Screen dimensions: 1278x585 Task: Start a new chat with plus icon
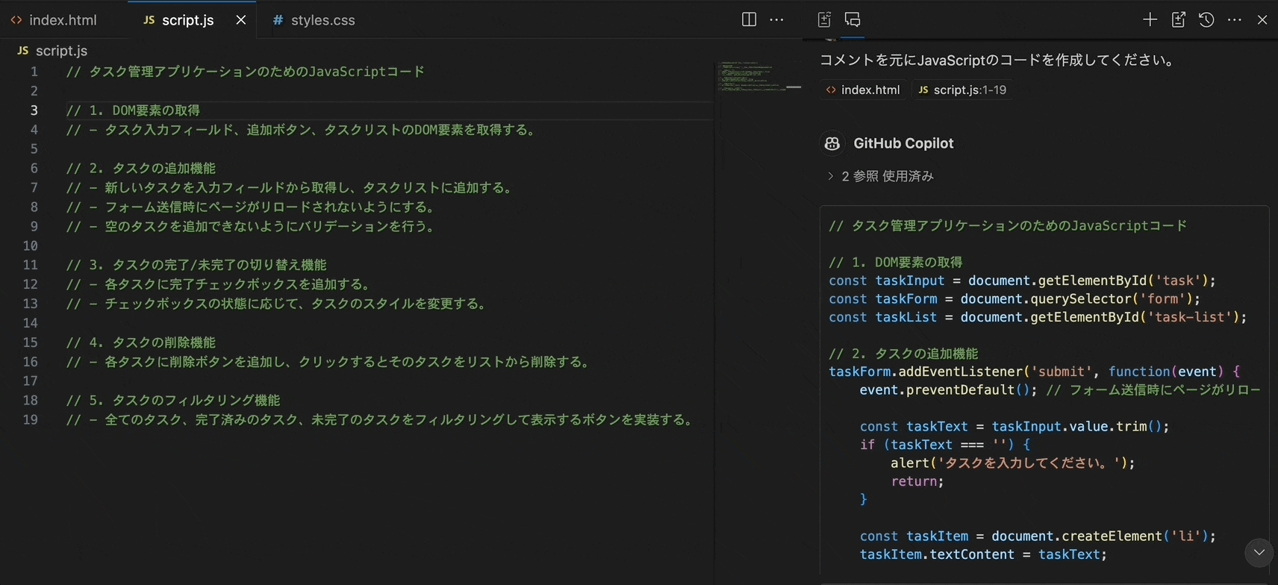(x=1150, y=20)
